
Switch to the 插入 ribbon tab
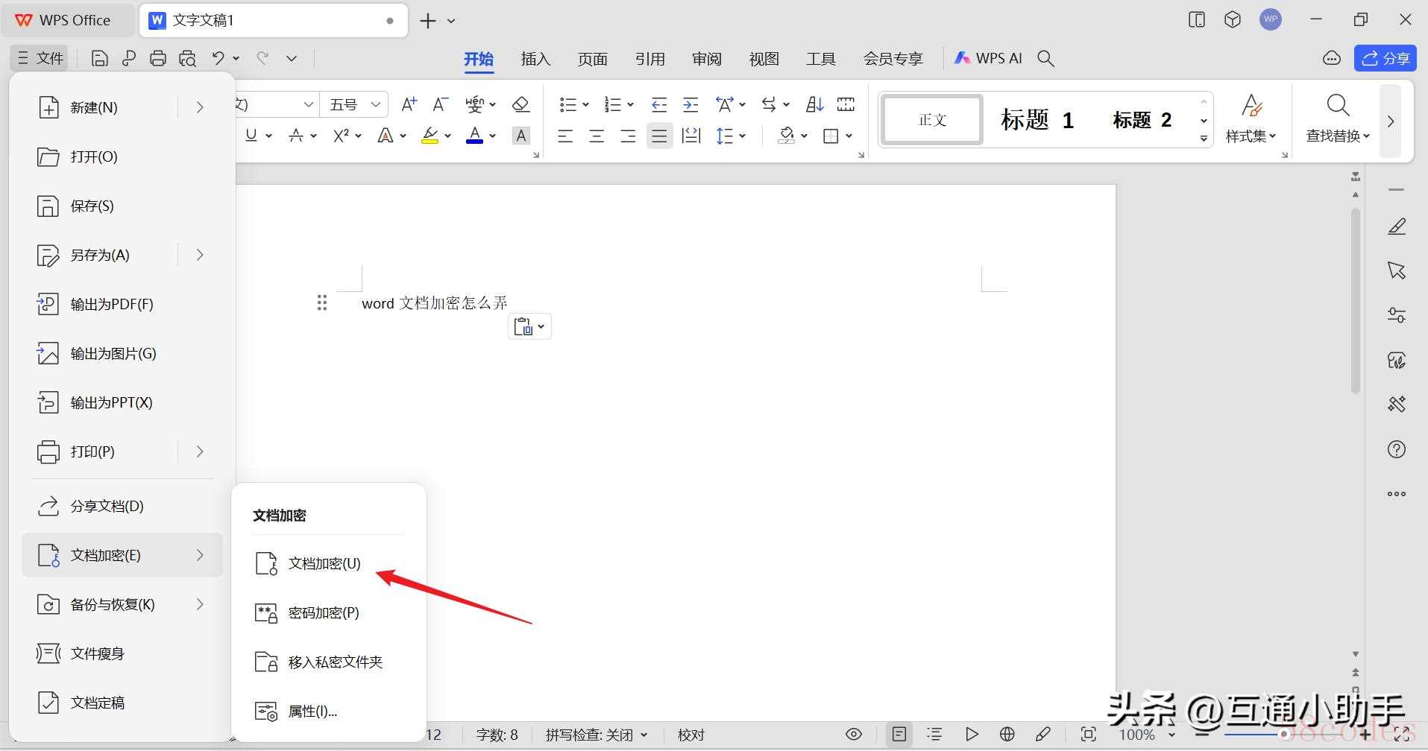click(535, 59)
